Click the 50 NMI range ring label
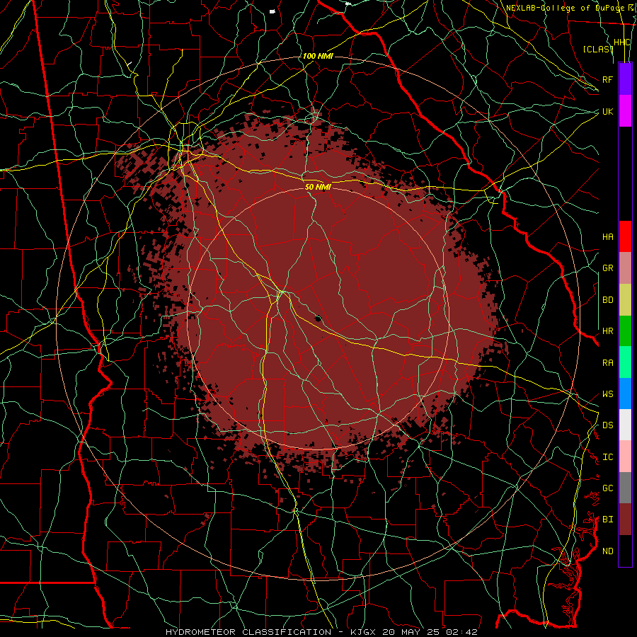The width and height of the screenshot is (637, 637). [x=318, y=187]
